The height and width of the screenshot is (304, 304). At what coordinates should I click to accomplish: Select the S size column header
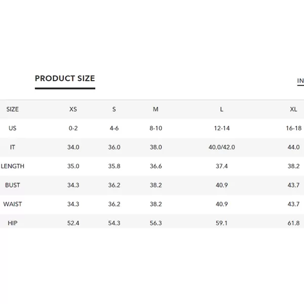(114, 109)
